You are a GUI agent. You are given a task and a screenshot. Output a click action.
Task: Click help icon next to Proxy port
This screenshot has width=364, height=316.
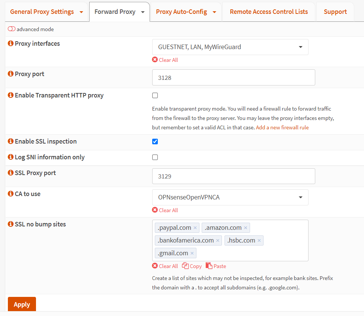(x=10, y=74)
